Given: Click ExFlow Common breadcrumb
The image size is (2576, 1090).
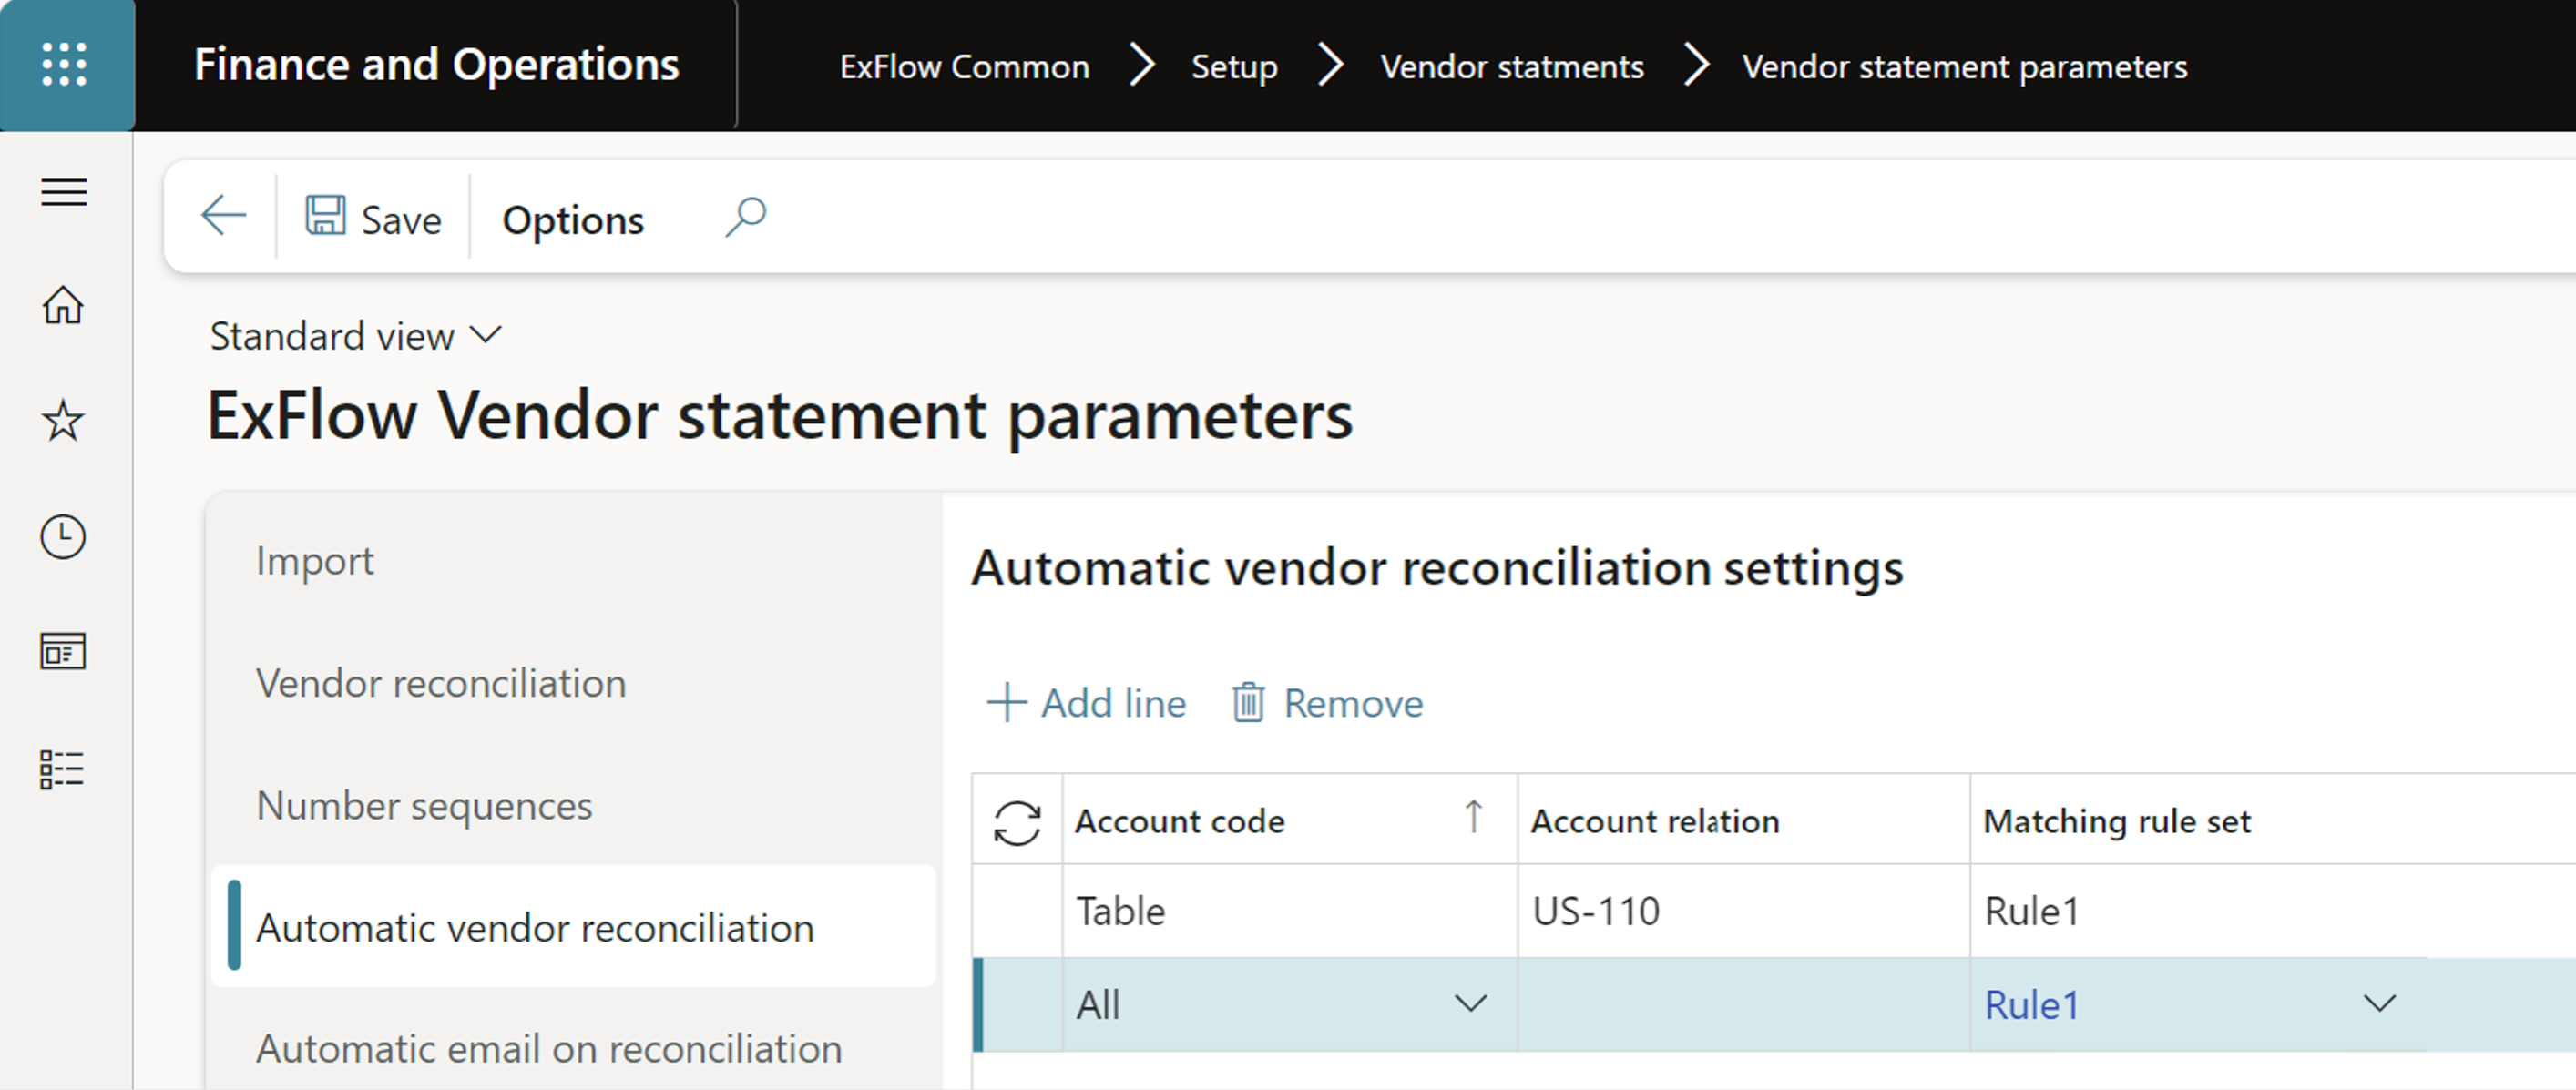Looking at the screenshot, I should [x=964, y=66].
